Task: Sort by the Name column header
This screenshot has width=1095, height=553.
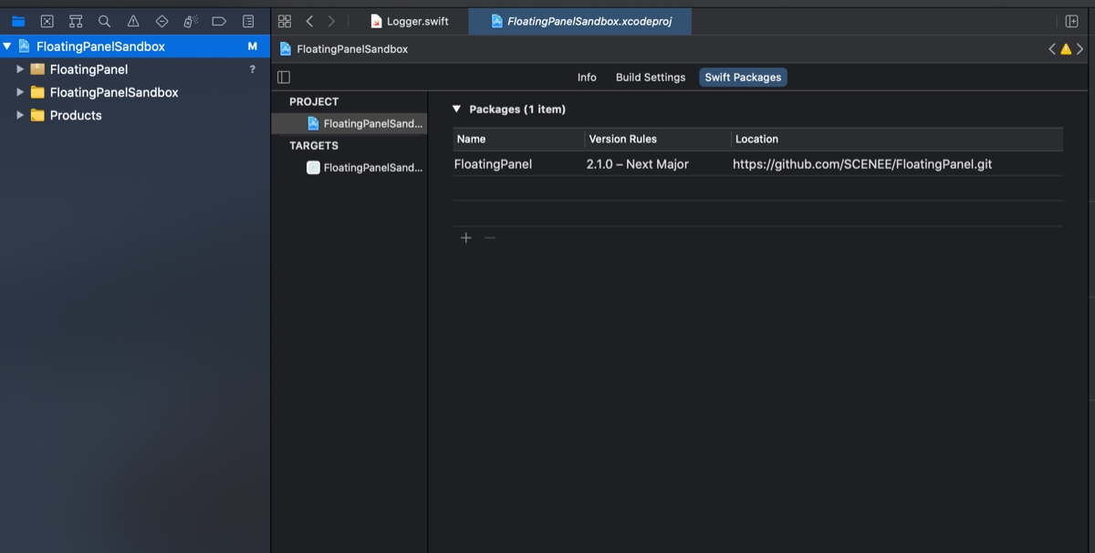Action: pyautogui.click(x=518, y=139)
